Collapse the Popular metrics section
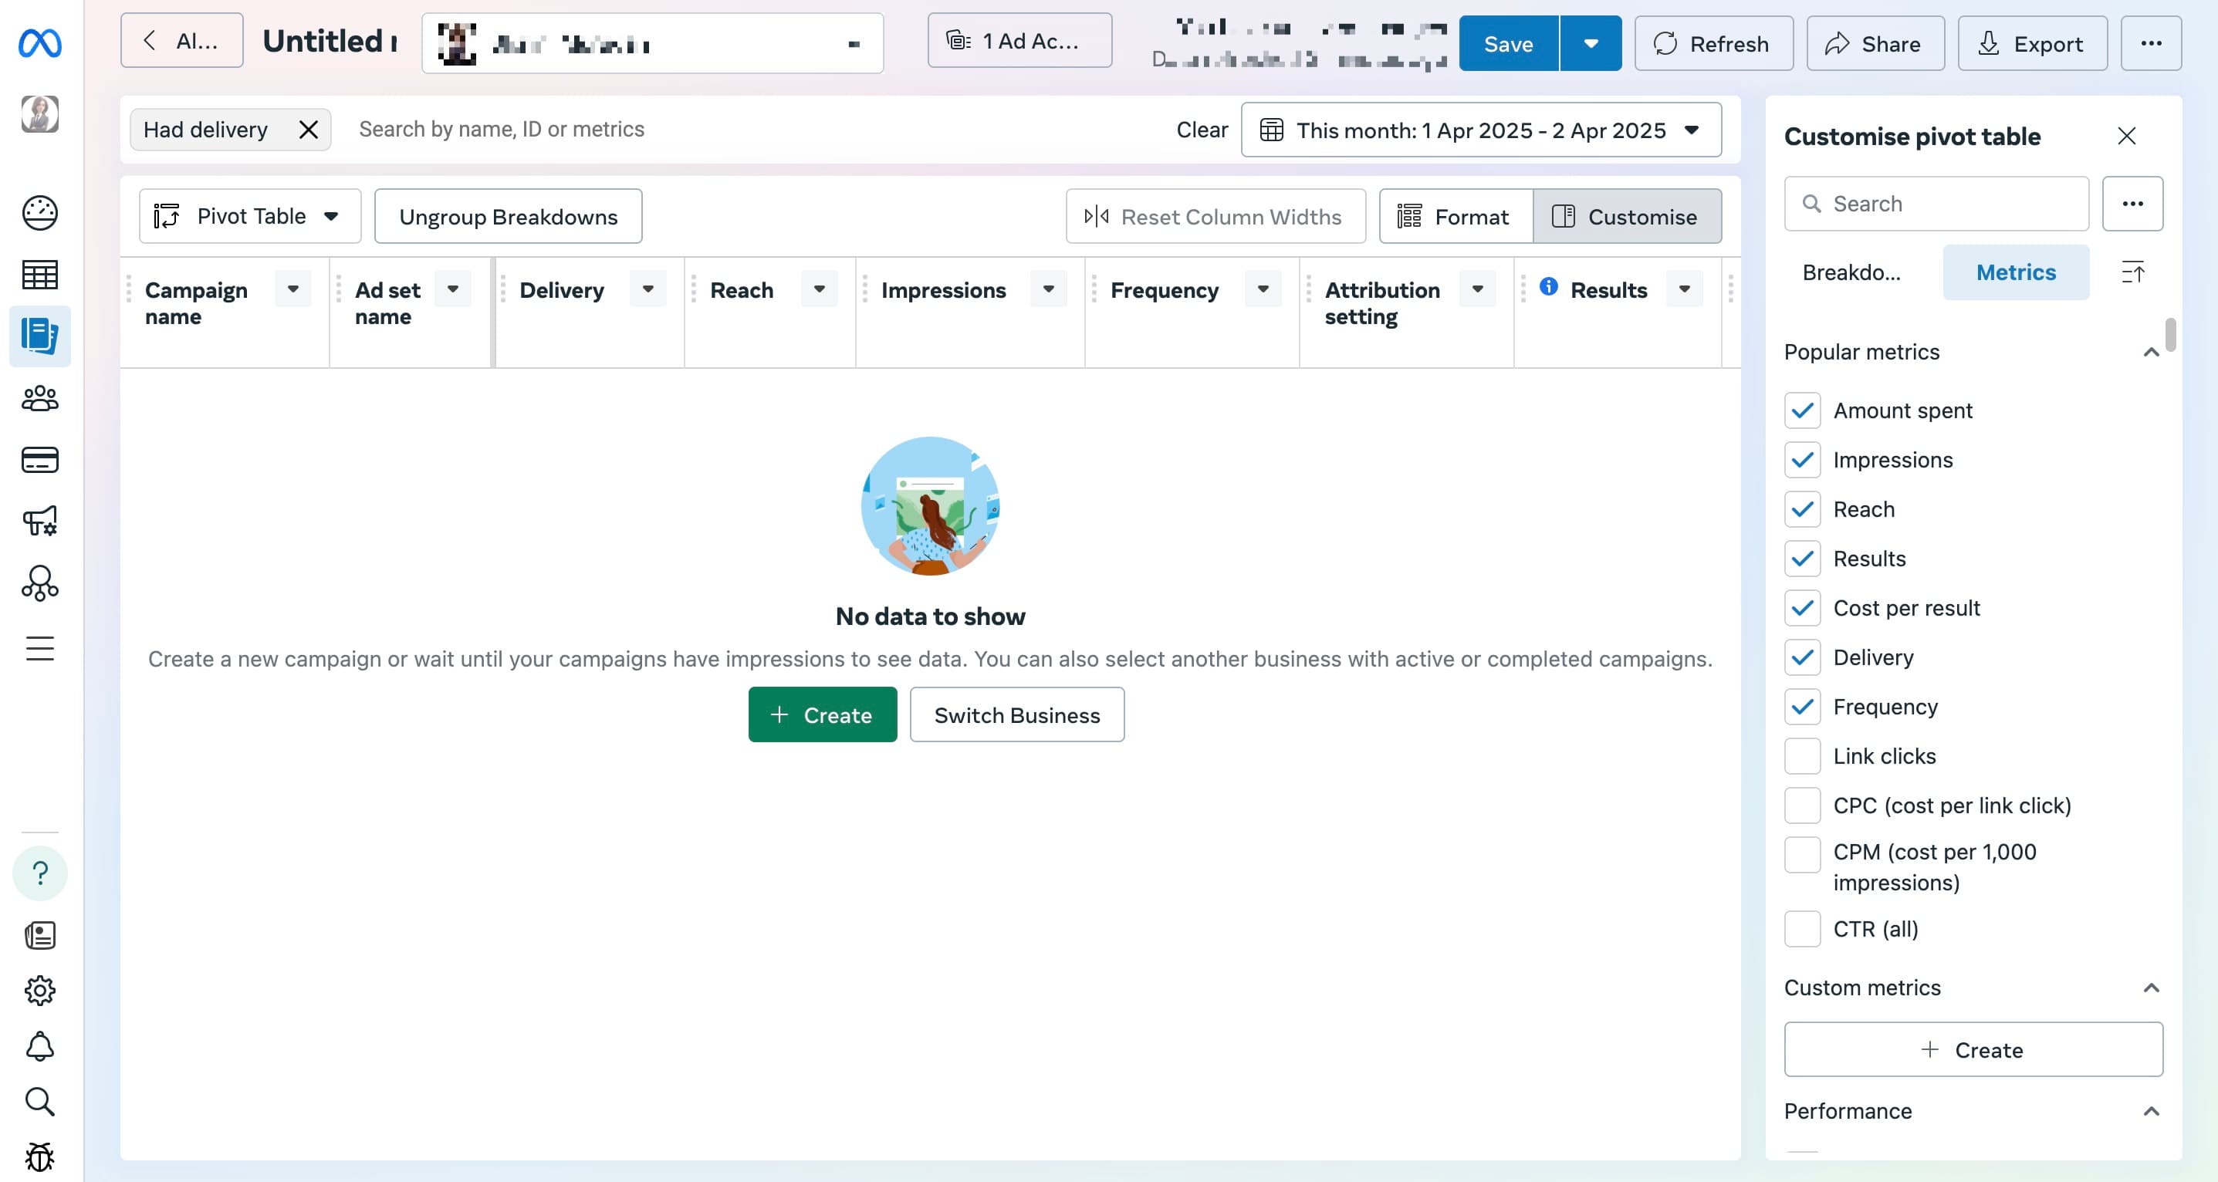The width and height of the screenshot is (2218, 1182). (x=2151, y=352)
